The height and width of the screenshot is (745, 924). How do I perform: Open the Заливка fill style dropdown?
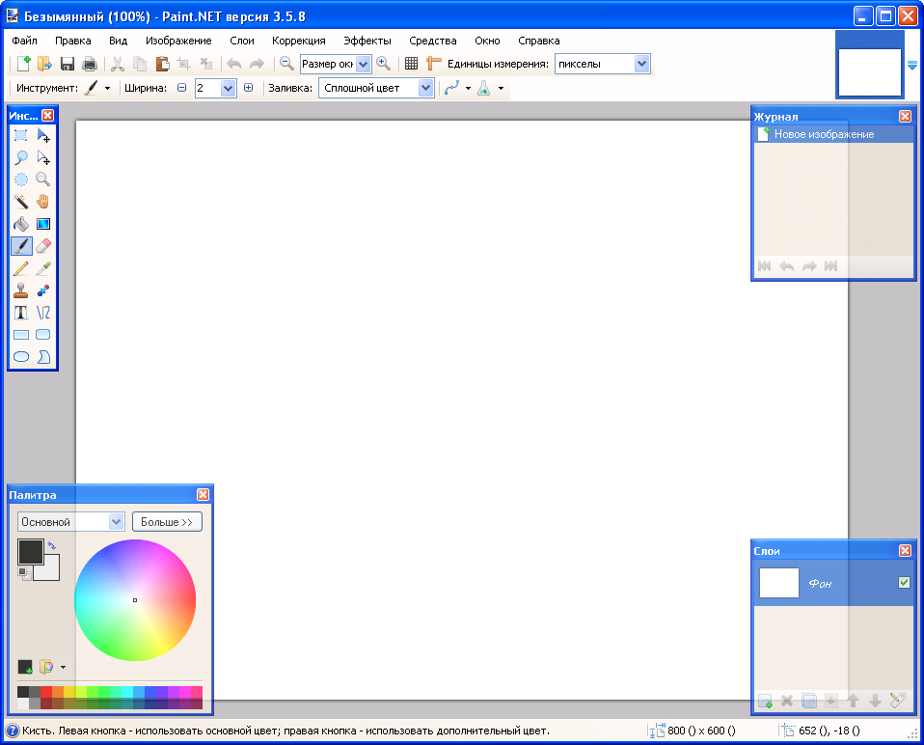(425, 88)
